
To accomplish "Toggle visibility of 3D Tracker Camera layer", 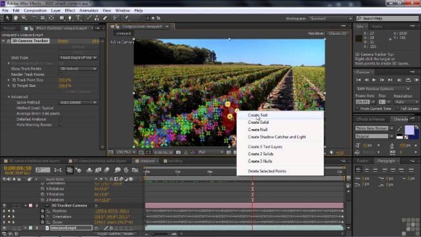I will [x=4, y=205].
